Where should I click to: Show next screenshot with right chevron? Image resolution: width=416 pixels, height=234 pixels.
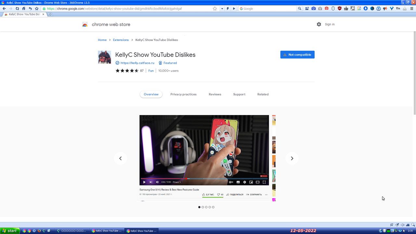[292, 158]
